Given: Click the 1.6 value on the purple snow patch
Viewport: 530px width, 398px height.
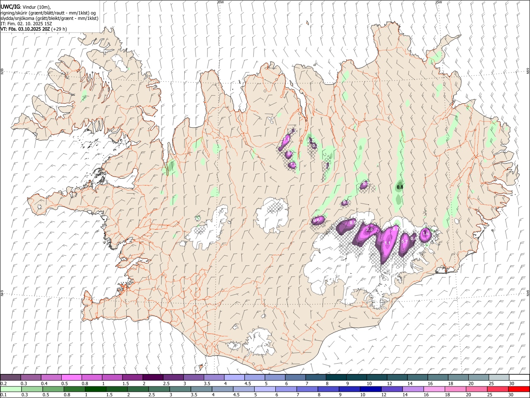Looking at the screenshot, I should pos(425,234).
